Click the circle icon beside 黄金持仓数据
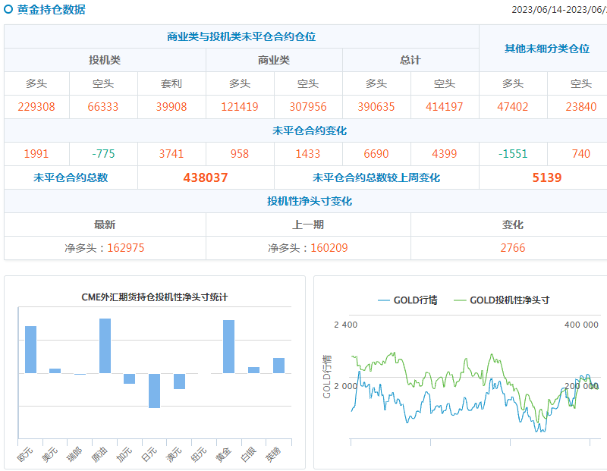Viewport: 607px width, 471px height. (8, 10)
